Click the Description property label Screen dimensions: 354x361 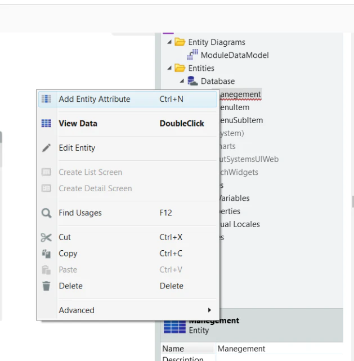click(183, 359)
